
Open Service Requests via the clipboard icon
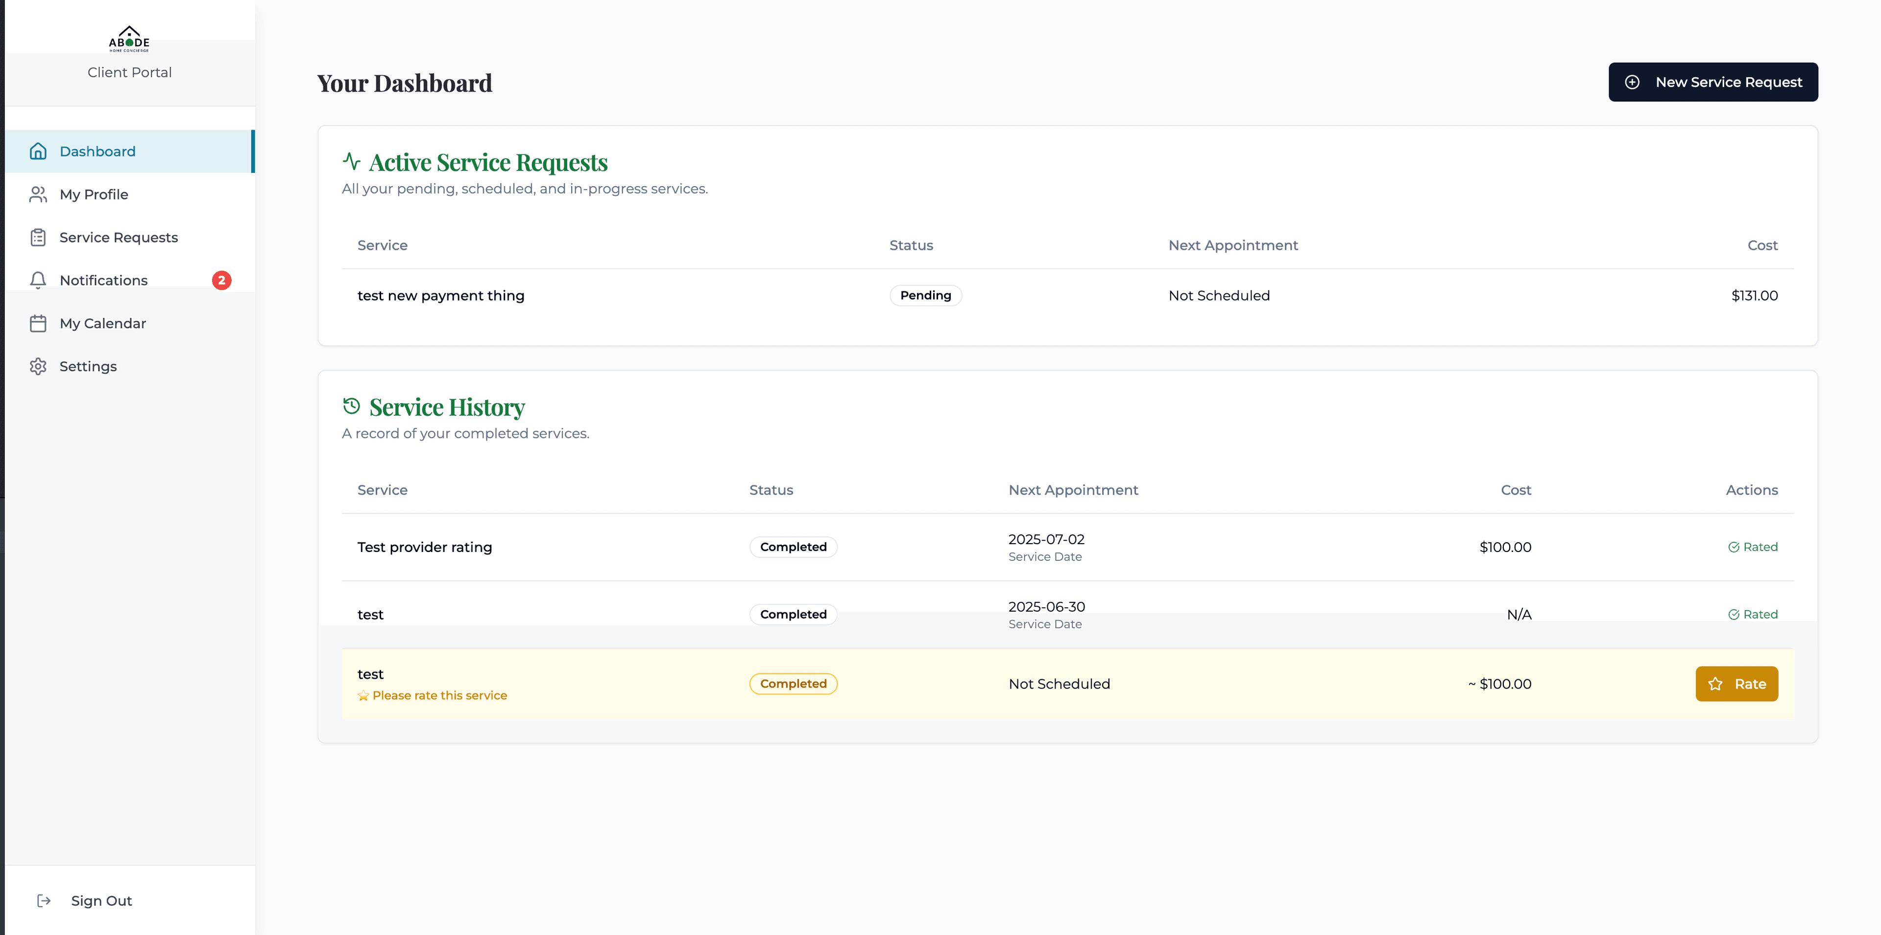[x=39, y=237]
